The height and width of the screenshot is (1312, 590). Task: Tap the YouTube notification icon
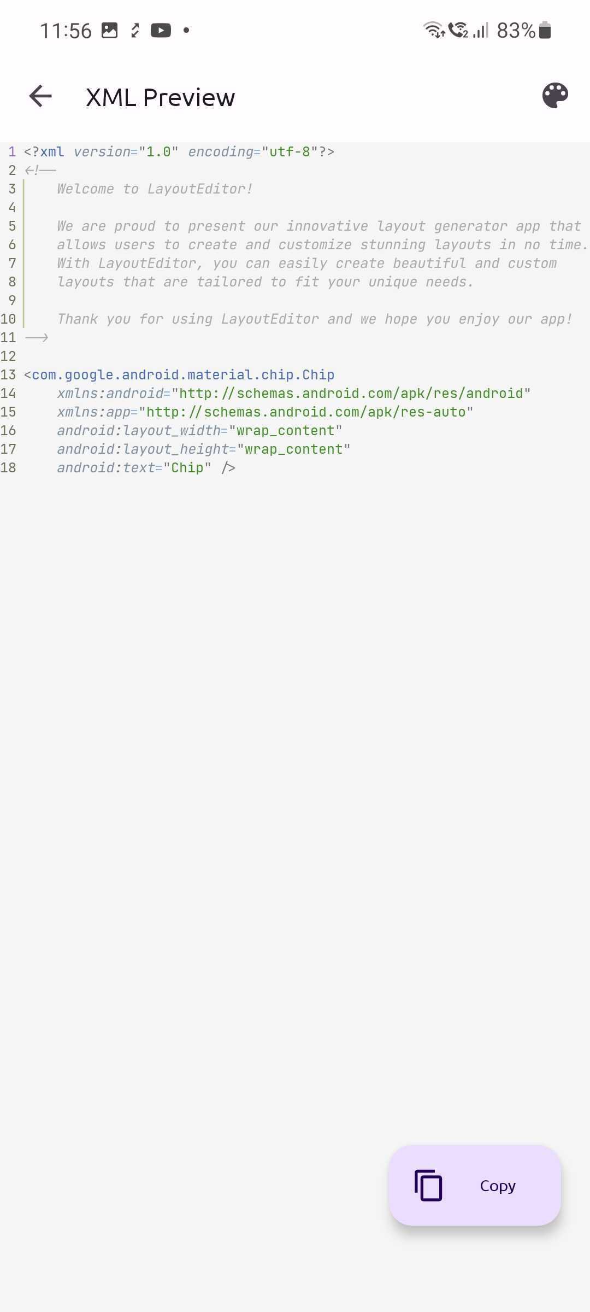point(161,31)
